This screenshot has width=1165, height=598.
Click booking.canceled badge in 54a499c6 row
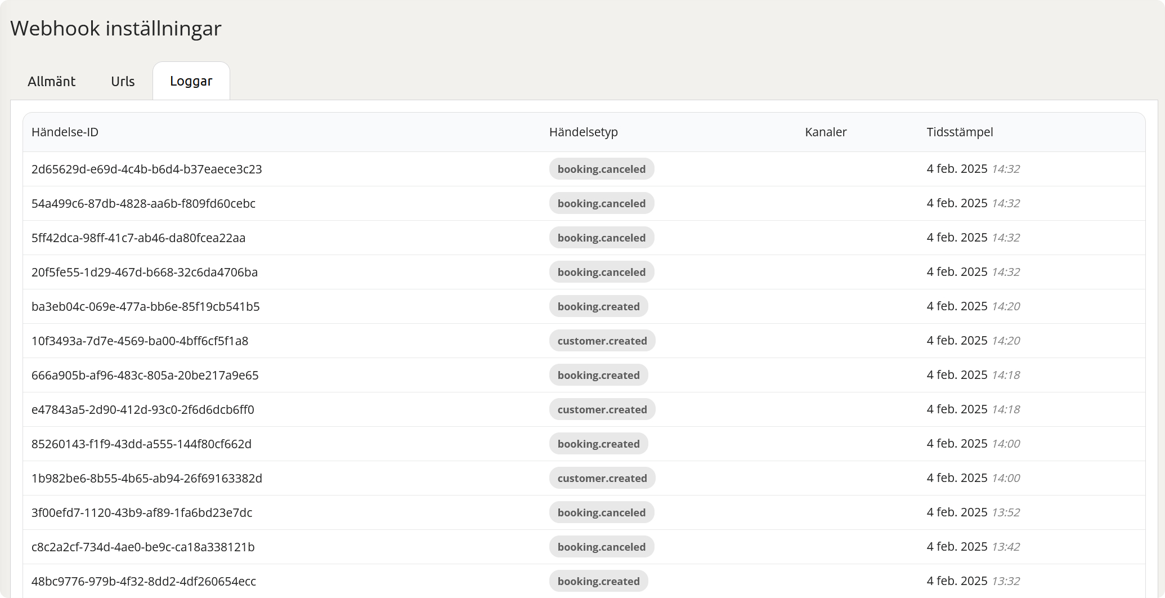pos(602,203)
